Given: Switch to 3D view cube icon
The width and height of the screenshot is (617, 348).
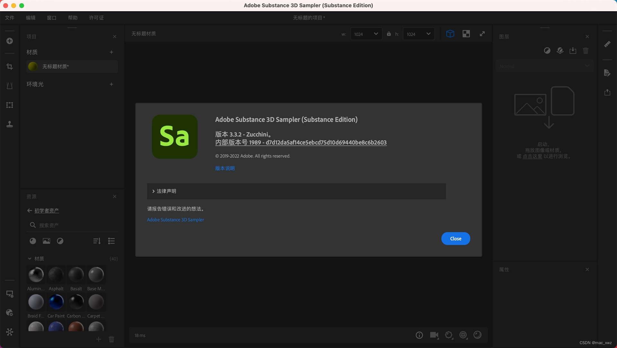Looking at the screenshot, I should point(450,34).
